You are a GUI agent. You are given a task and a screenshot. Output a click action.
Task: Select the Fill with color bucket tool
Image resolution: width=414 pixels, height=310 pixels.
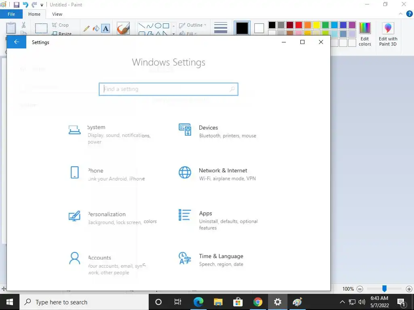[x=96, y=28]
